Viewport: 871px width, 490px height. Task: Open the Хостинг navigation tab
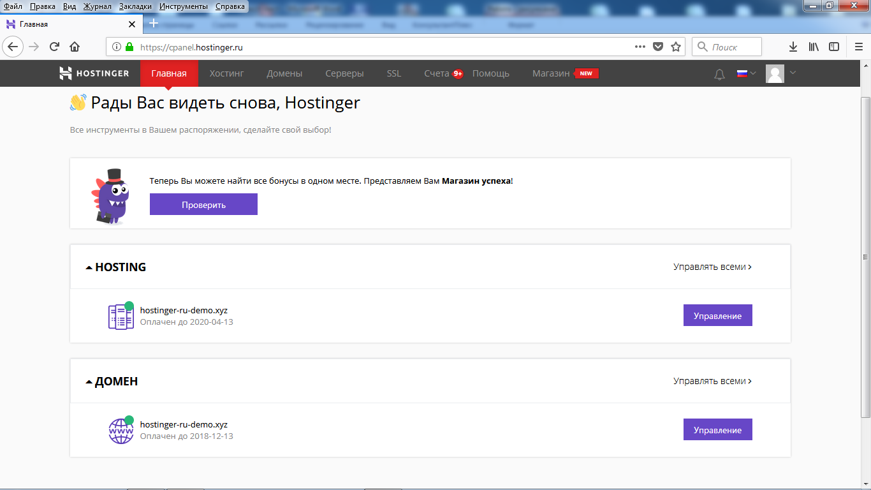tap(226, 73)
